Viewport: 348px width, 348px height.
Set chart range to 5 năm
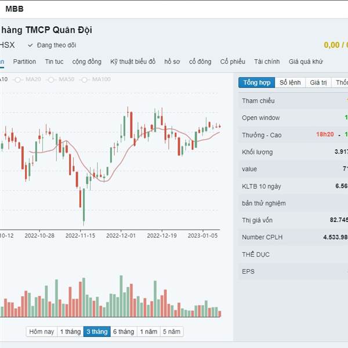click(x=172, y=332)
